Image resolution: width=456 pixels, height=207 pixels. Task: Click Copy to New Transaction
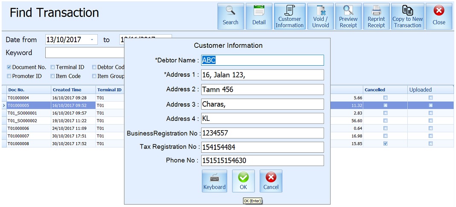click(x=407, y=16)
